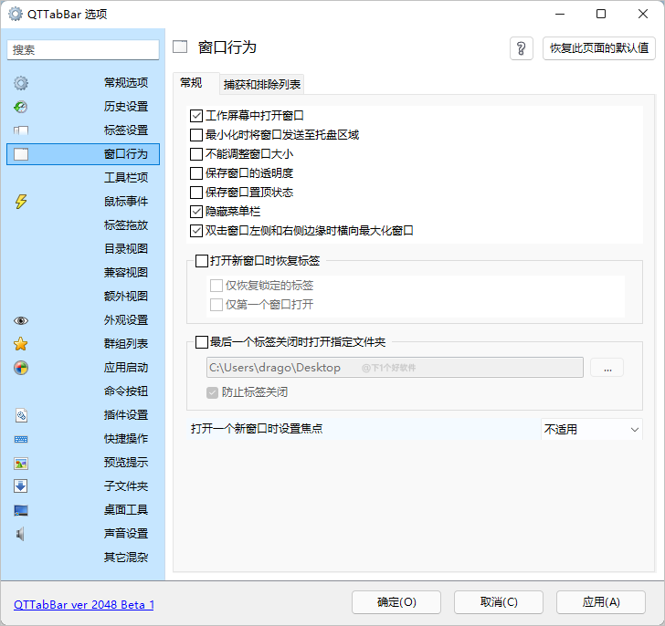Check 不能调整窗口大小 option
The image size is (665, 626).
pos(195,154)
